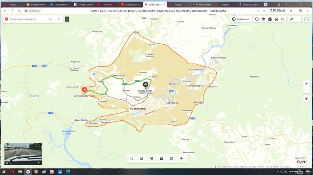Image resolution: width=313 pixels, height=175 pixels.
Task: Open the three-dots more menu on map
Action: (x=298, y=19)
